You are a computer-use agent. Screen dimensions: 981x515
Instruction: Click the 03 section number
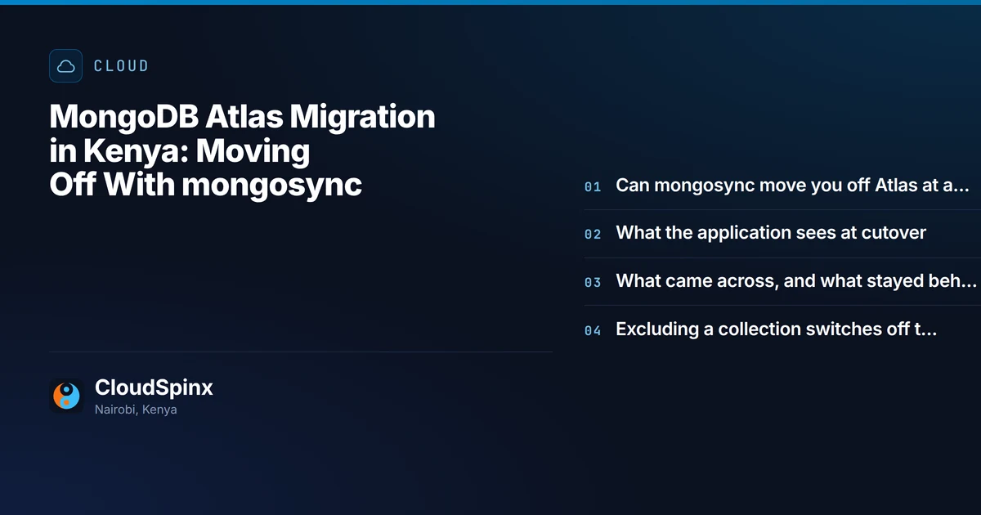pyautogui.click(x=593, y=283)
